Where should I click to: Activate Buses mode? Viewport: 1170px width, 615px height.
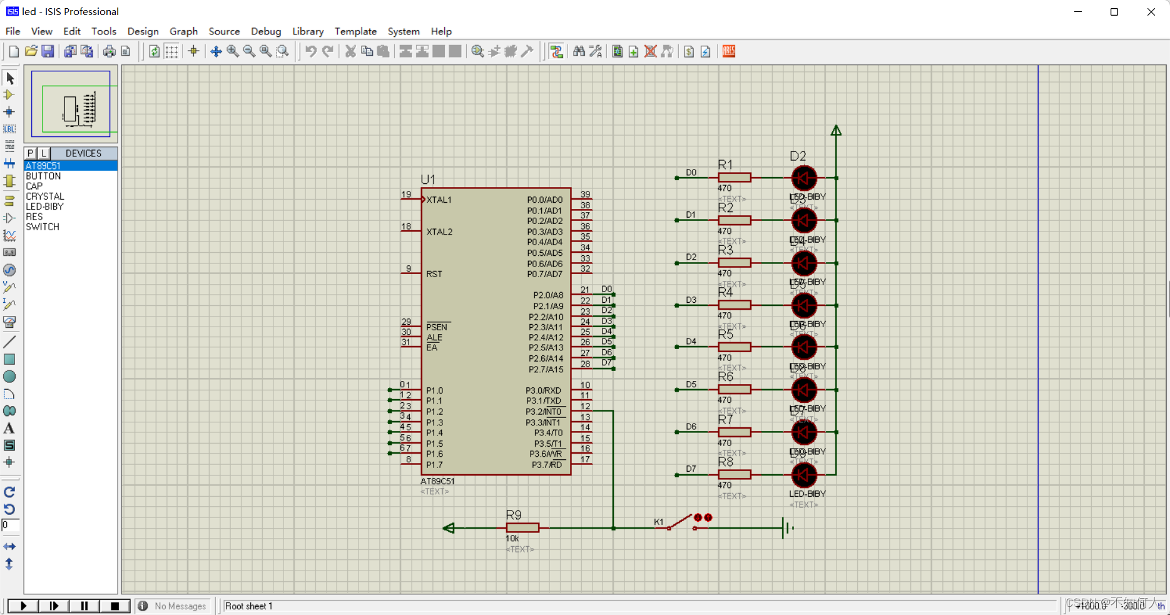pyautogui.click(x=9, y=163)
